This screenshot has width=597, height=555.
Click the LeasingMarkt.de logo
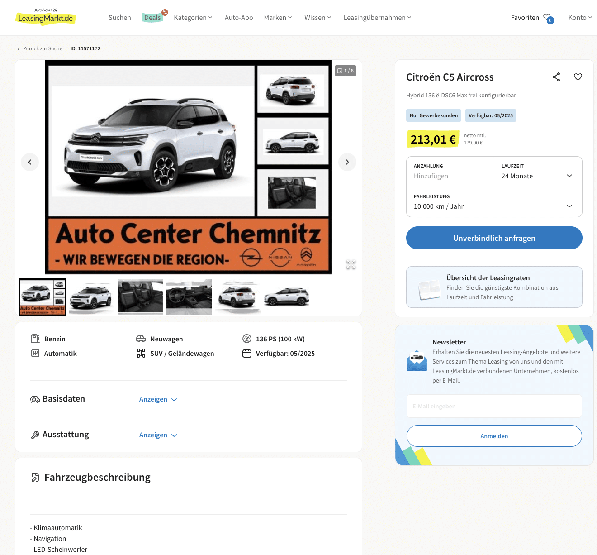tap(46, 17)
